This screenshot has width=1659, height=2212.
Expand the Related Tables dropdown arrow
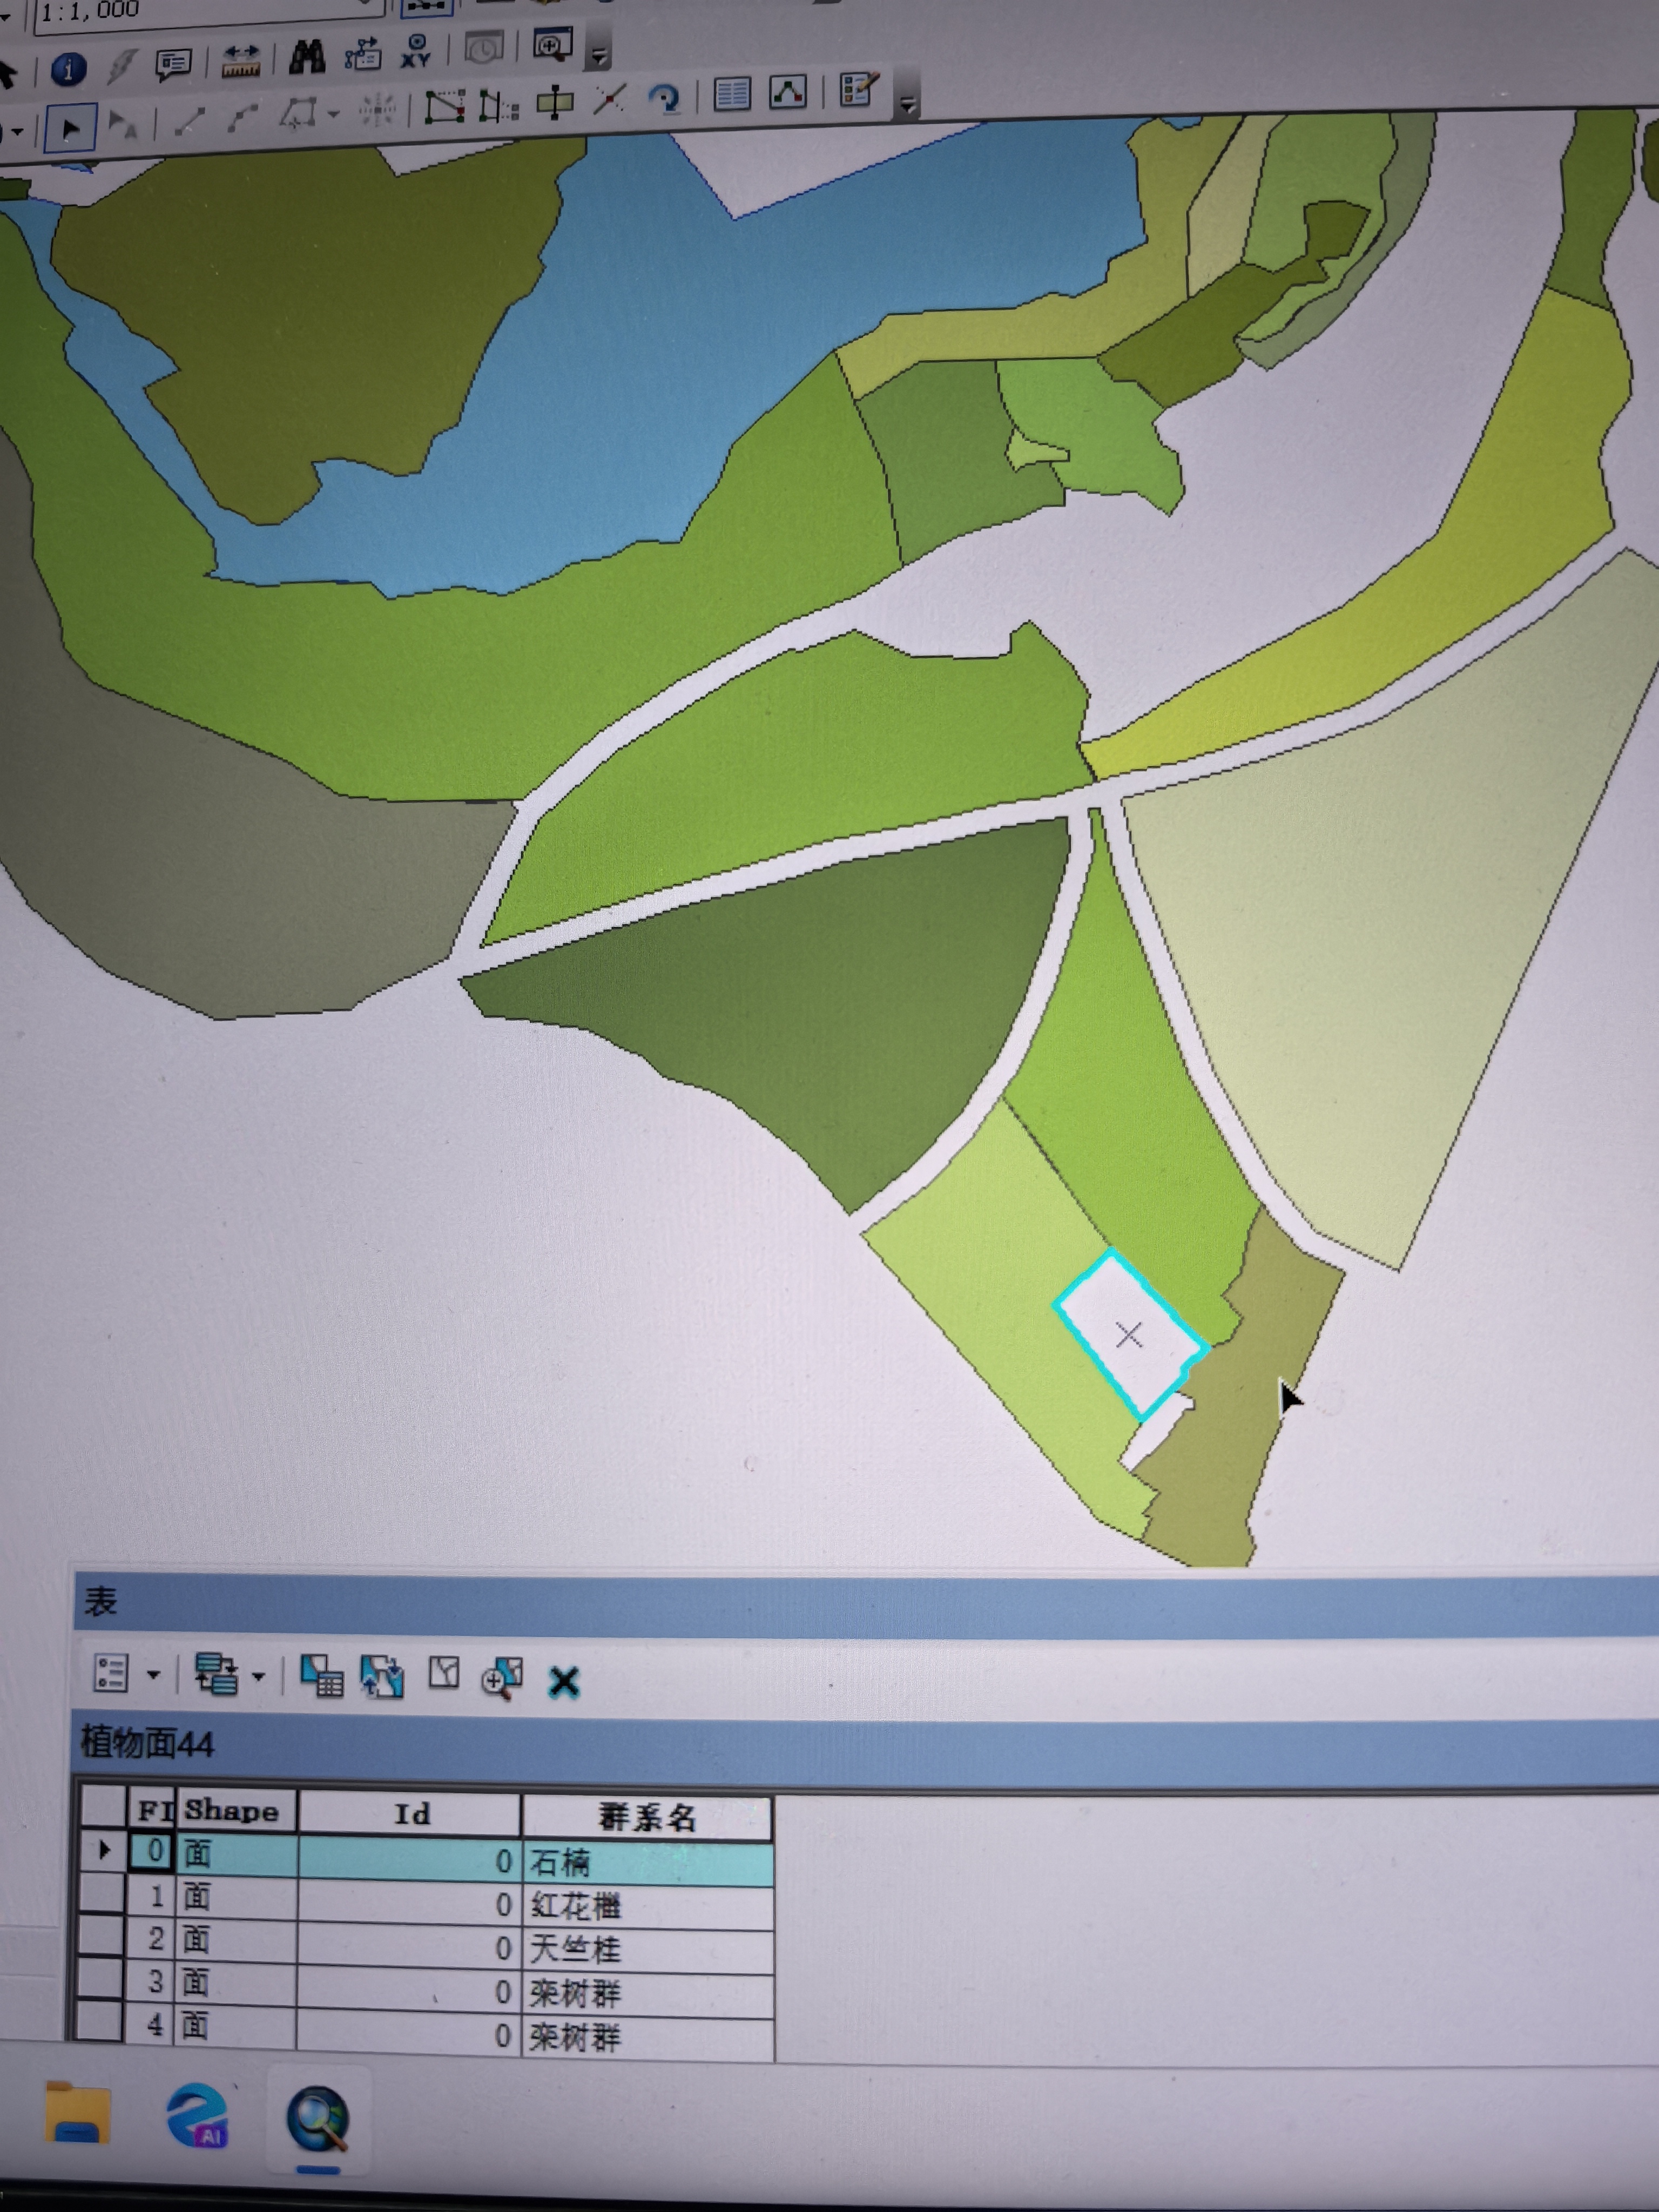pos(258,1676)
